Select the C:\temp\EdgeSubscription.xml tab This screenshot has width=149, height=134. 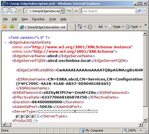click(x=42, y=27)
